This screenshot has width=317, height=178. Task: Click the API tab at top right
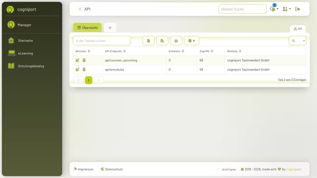[298, 29]
